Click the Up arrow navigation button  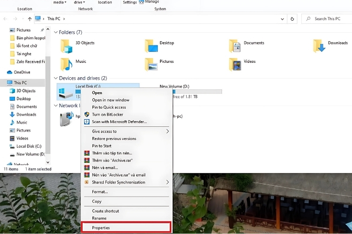[29, 19]
